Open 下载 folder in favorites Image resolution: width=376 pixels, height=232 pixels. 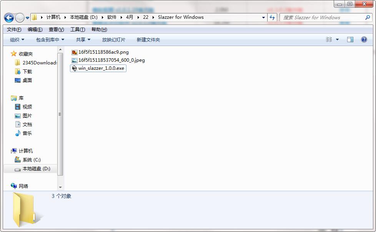pos(27,72)
